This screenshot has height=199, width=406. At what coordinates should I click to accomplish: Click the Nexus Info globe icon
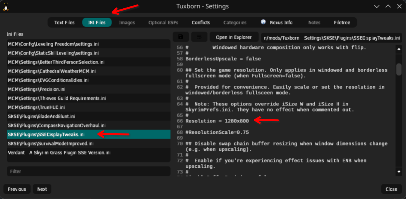point(263,22)
